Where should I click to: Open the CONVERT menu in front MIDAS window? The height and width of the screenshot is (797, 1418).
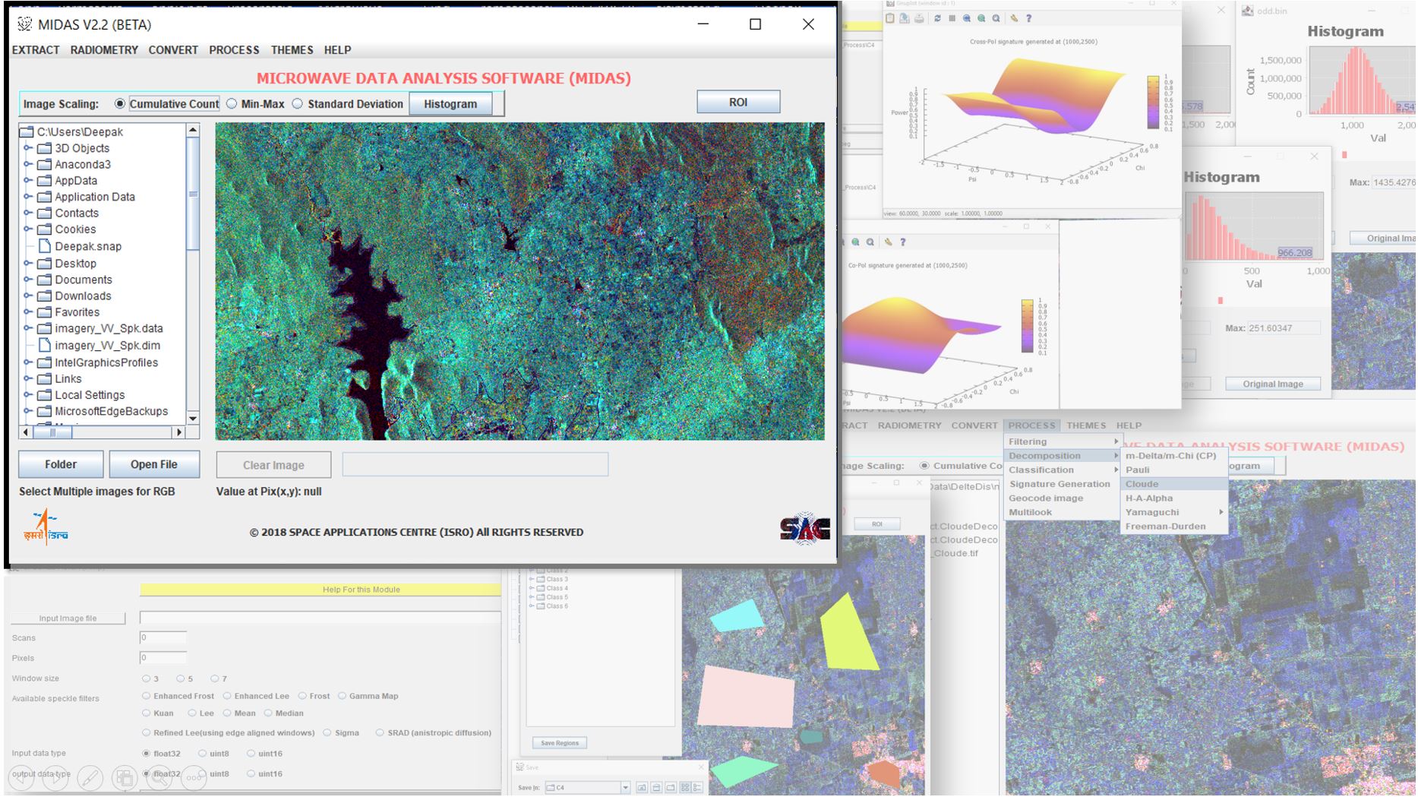(173, 50)
